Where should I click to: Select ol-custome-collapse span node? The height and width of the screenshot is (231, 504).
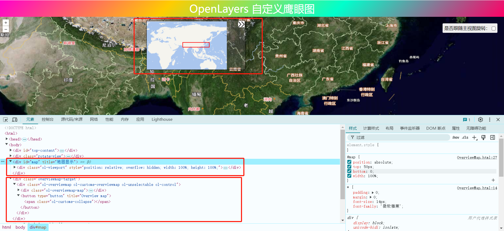(x=67, y=202)
